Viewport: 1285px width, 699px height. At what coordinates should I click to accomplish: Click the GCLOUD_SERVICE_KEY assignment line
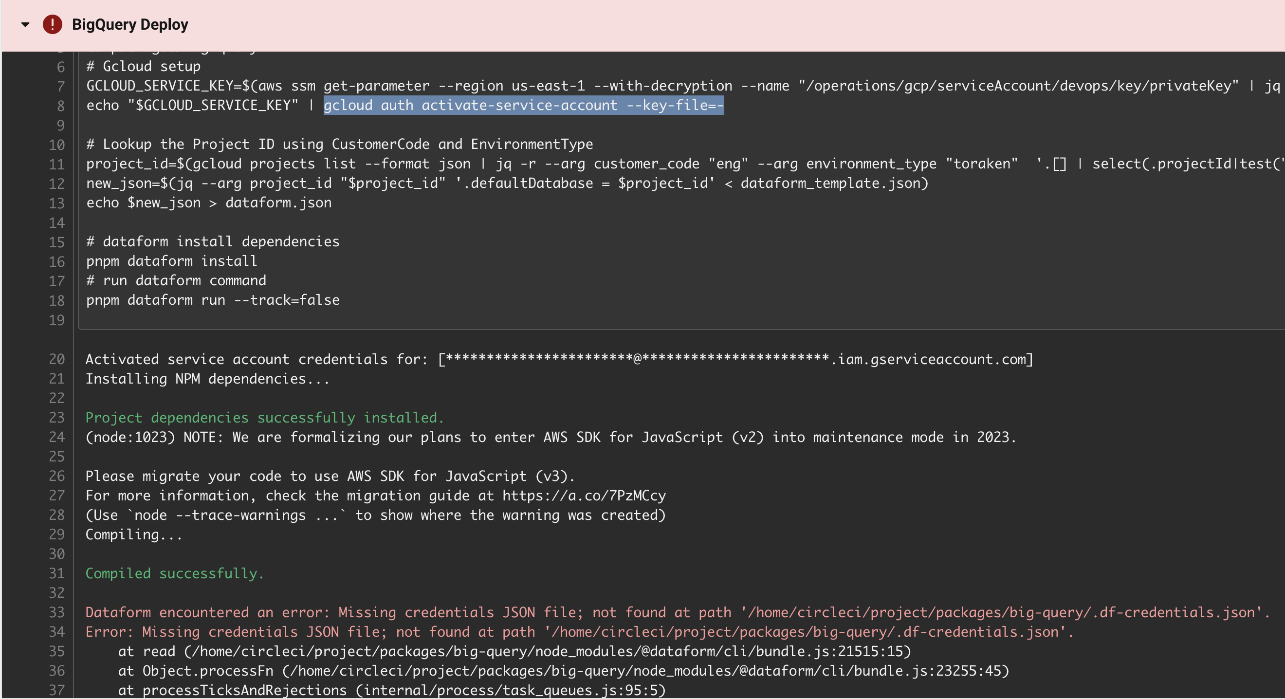click(x=683, y=86)
